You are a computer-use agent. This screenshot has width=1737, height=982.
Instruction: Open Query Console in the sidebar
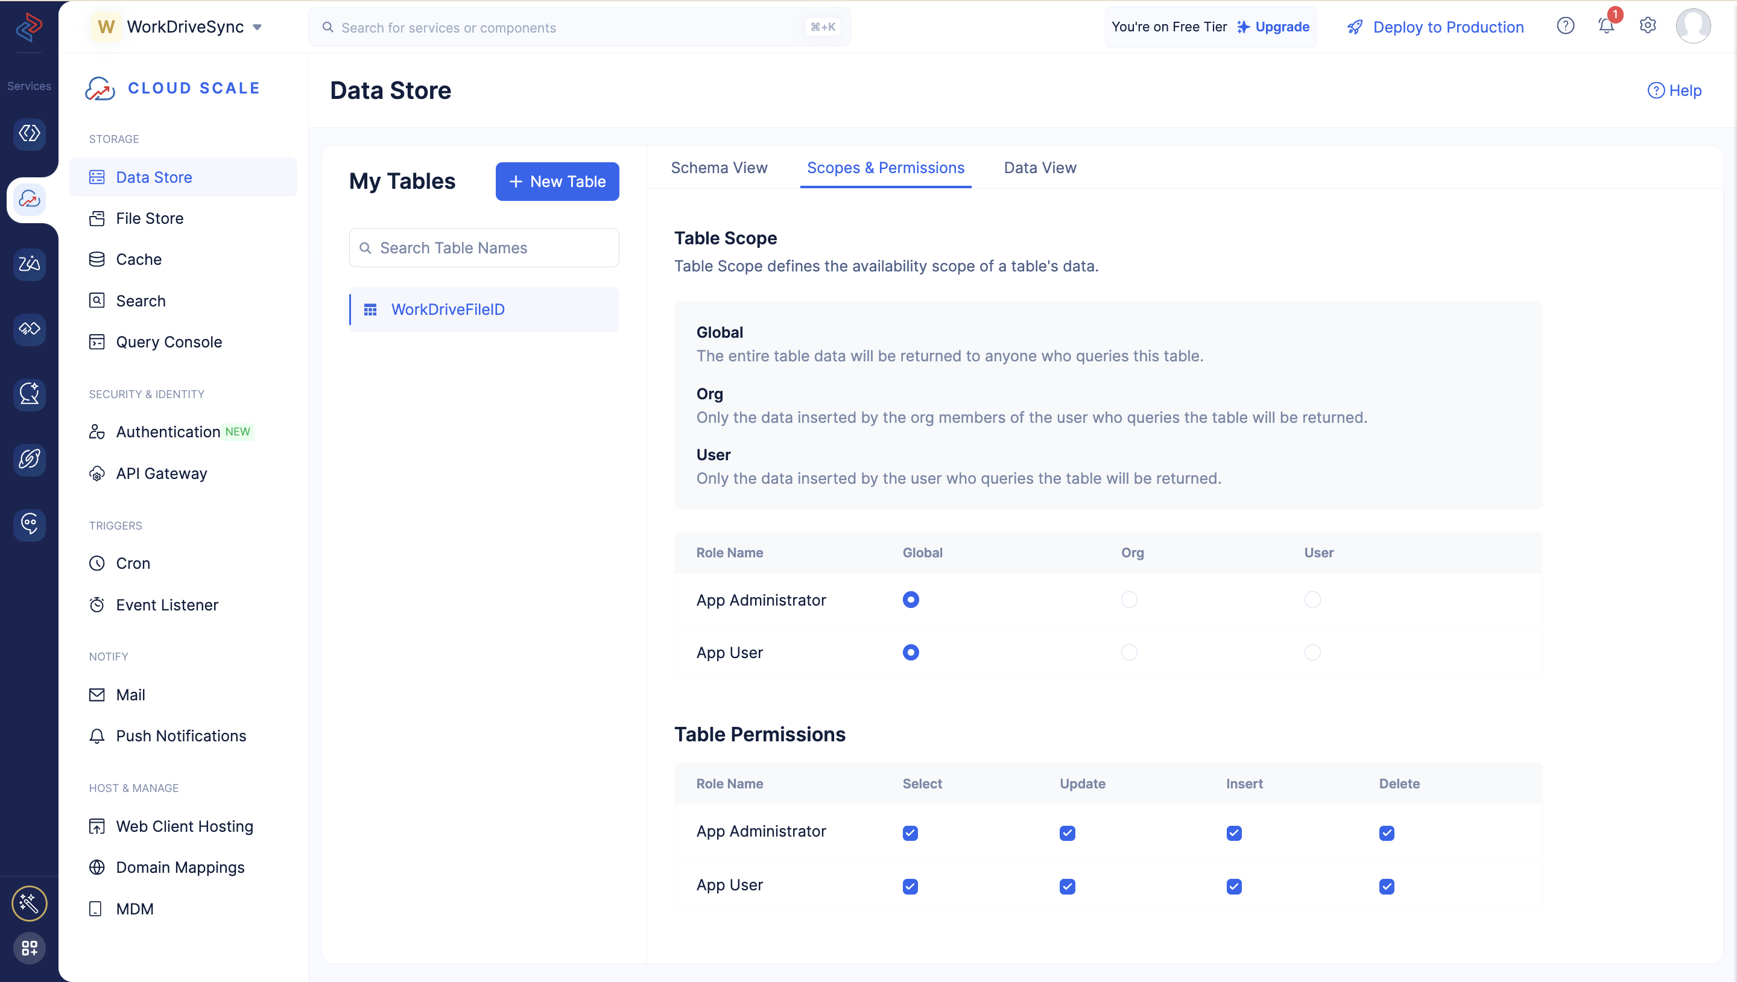click(x=183, y=342)
